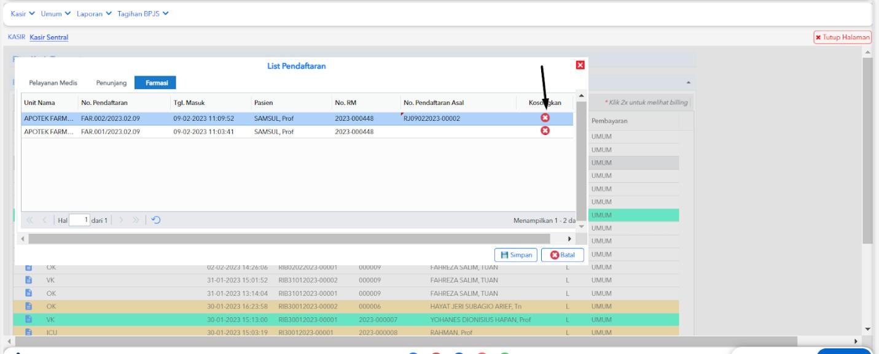Screen dimensions: 879x354
Task: Open document icon for row RIB02022023-00001
Action: (28, 268)
